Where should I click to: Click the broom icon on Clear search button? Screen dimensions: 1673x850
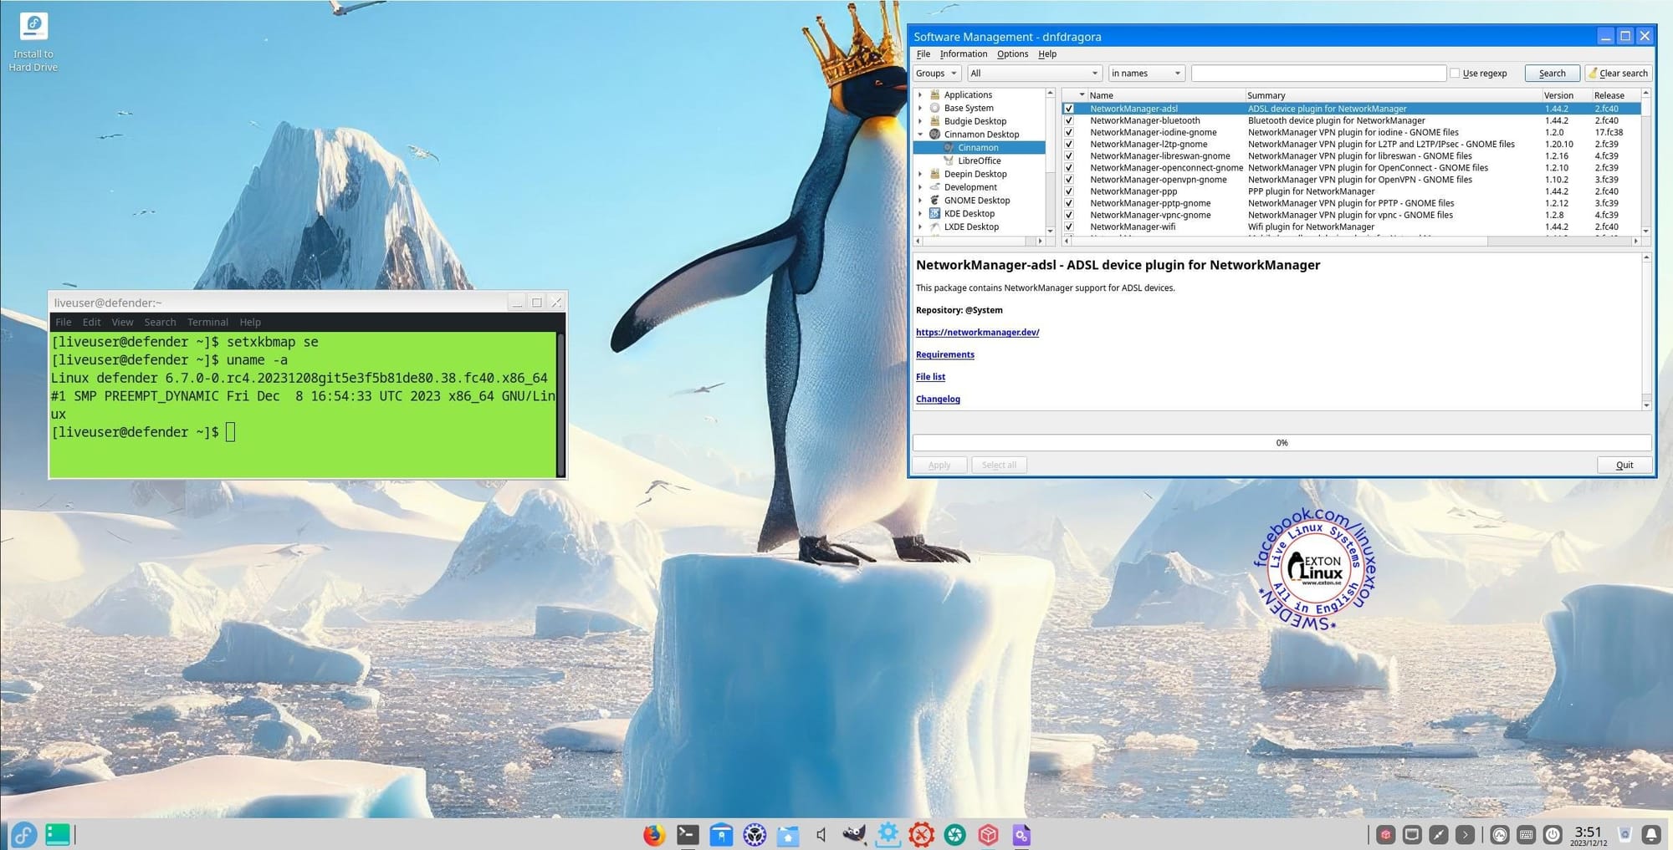1593,74
